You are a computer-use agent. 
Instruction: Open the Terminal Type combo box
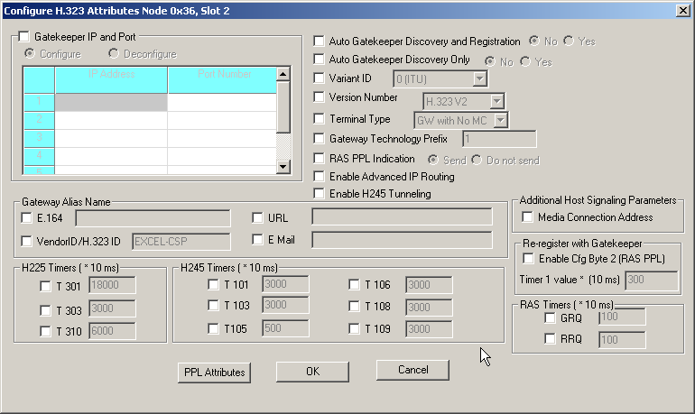(501, 119)
